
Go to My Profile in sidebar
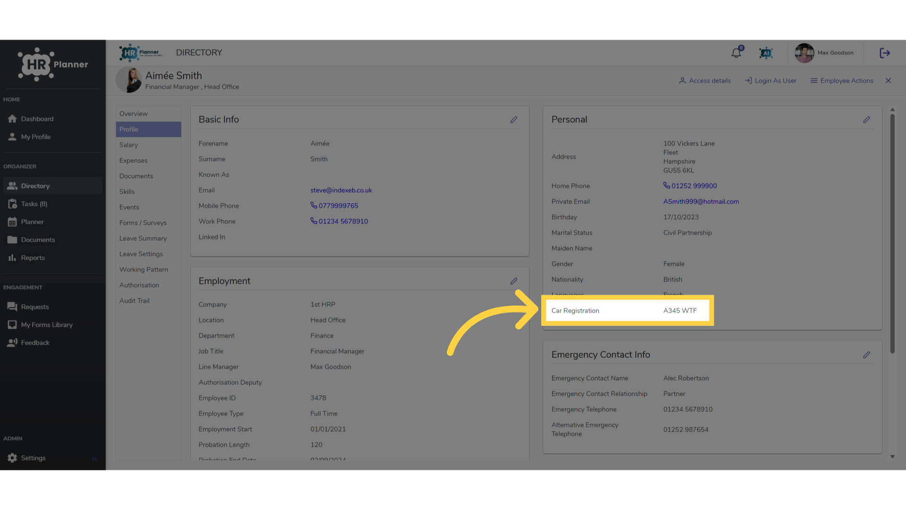tap(52, 137)
